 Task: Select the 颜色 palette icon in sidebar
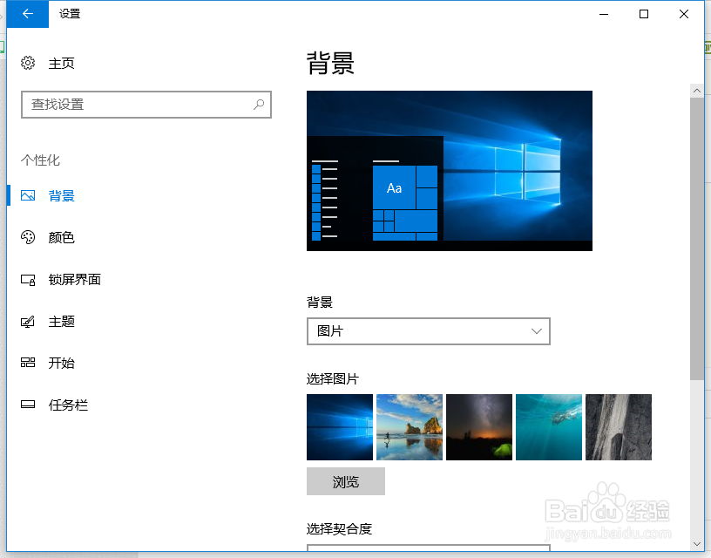27,237
